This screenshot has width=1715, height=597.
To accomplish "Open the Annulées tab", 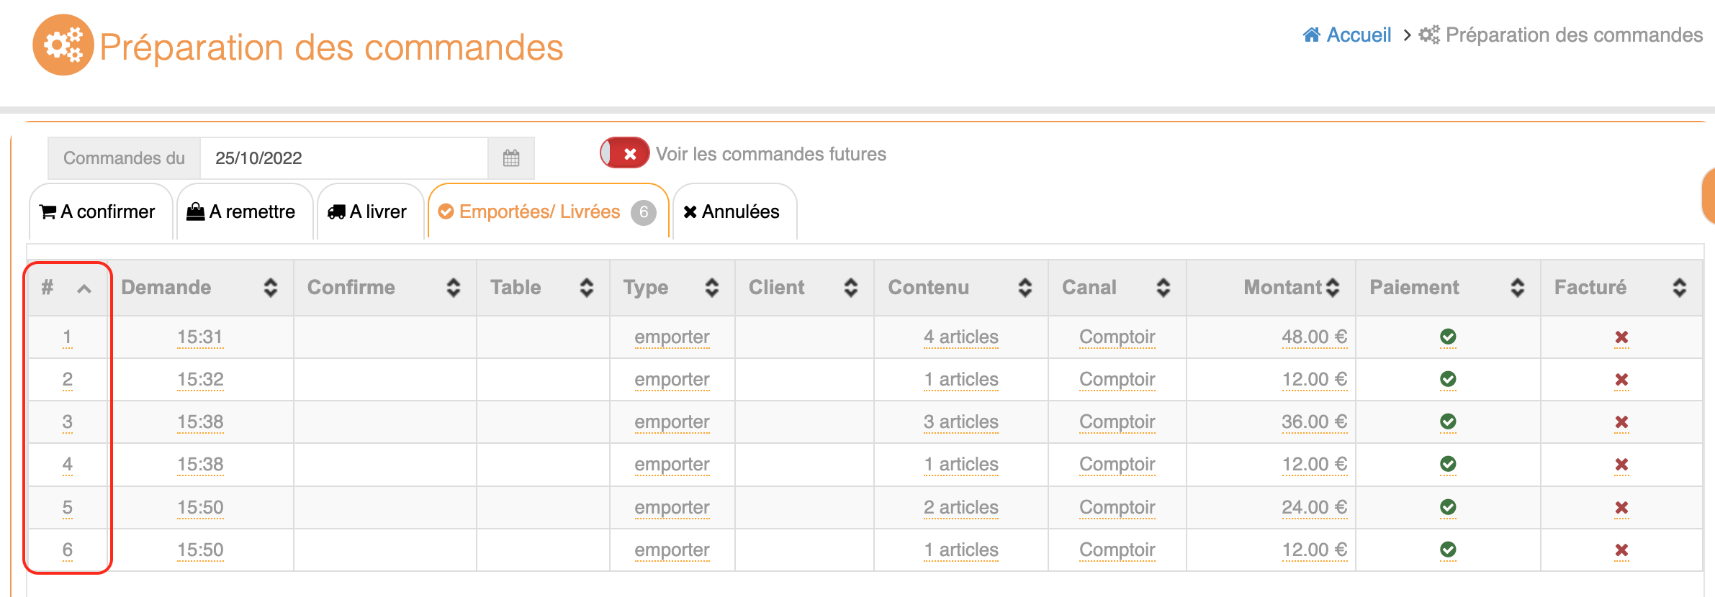I will (x=732, y=212).
